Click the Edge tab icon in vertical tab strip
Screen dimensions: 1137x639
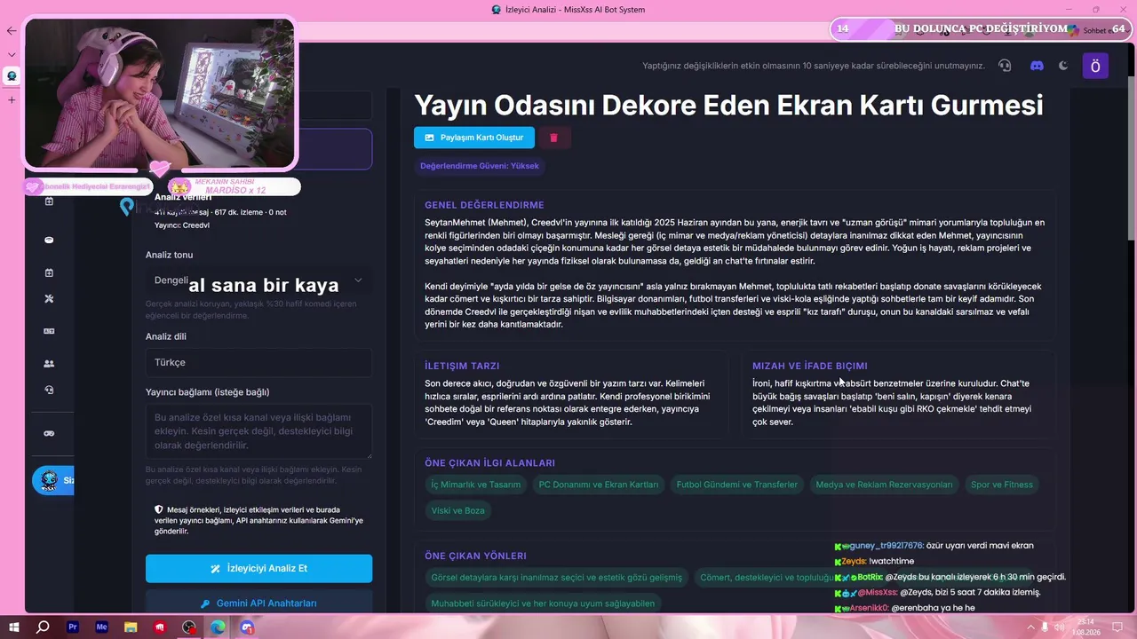click(12, 76)
